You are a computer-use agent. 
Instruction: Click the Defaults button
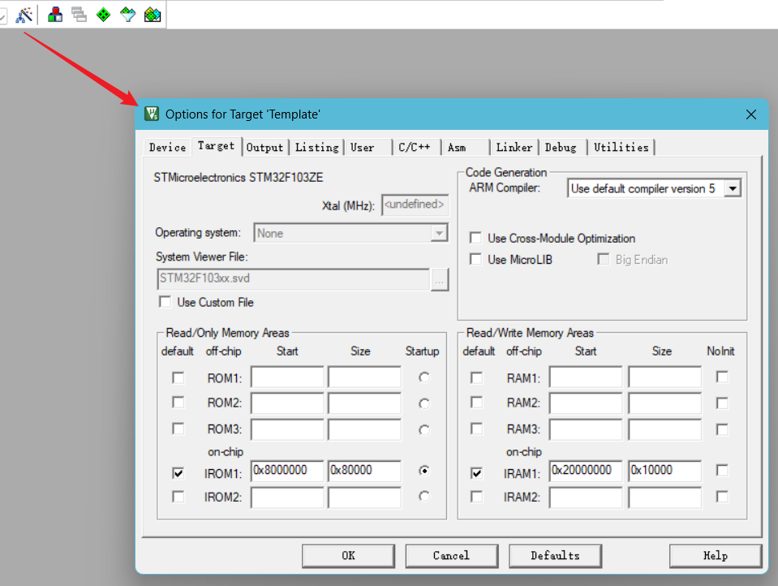coord(555,556)
